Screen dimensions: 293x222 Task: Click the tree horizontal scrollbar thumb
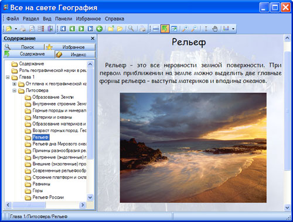pyautogui.click(x=29, y=205)
